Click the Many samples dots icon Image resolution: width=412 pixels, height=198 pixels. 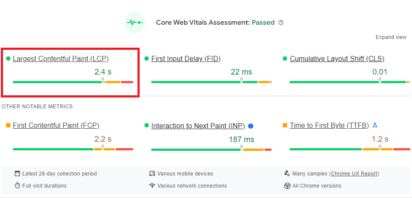[x=287, y=174]
